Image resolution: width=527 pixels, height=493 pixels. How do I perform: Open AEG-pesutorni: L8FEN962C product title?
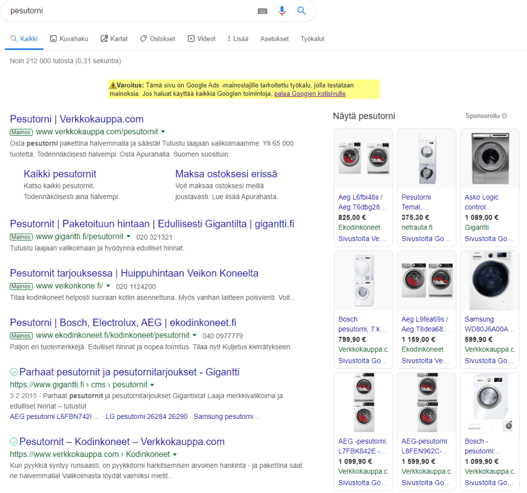tap(425, 446)
